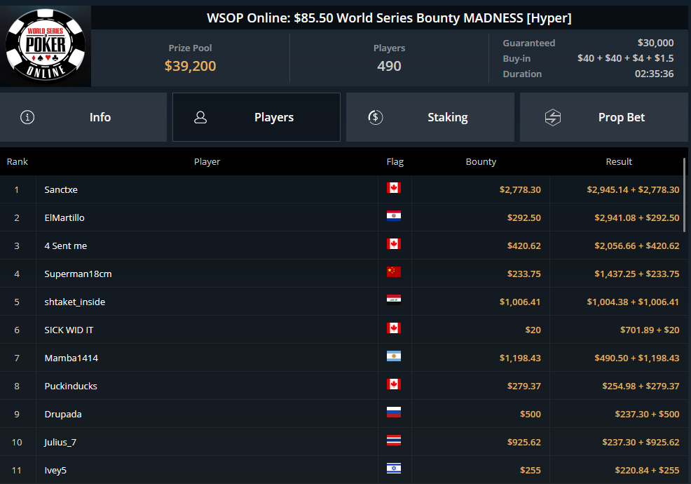Select player name Mamba1414
691x484 pixels.
[71, 358]
